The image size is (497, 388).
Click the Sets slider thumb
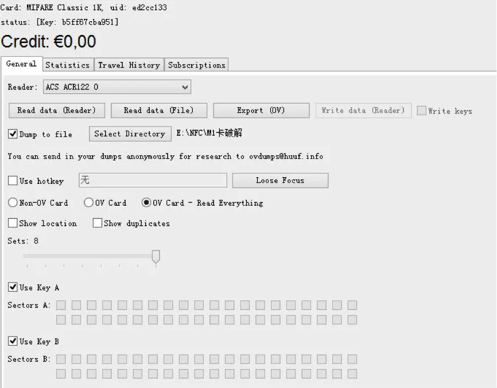(x=156, y=257)
